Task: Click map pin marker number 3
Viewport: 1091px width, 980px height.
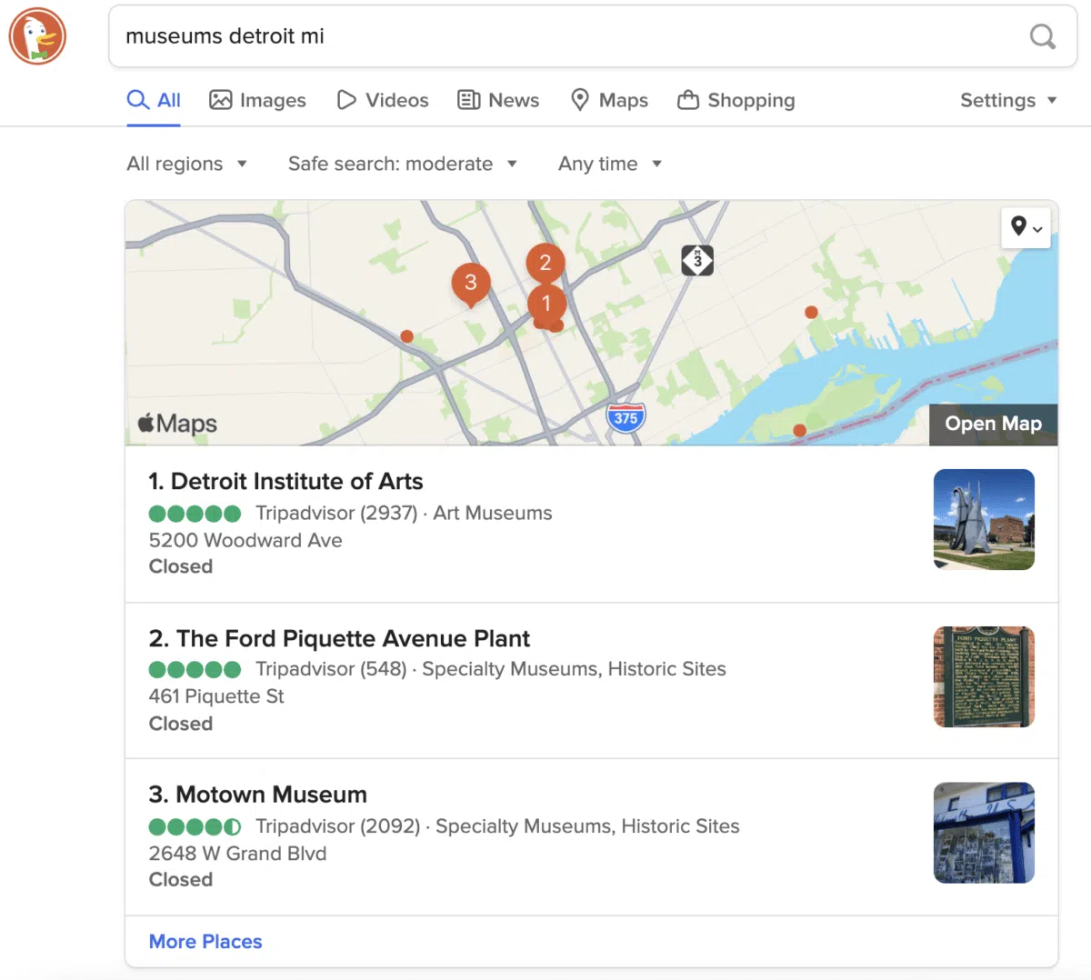Action: (x=470, y=283)
